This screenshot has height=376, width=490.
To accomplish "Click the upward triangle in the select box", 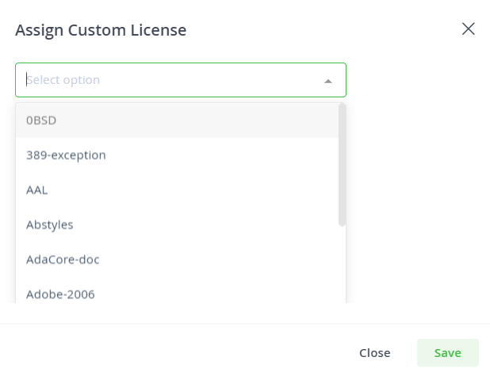I will coord(327,81).
